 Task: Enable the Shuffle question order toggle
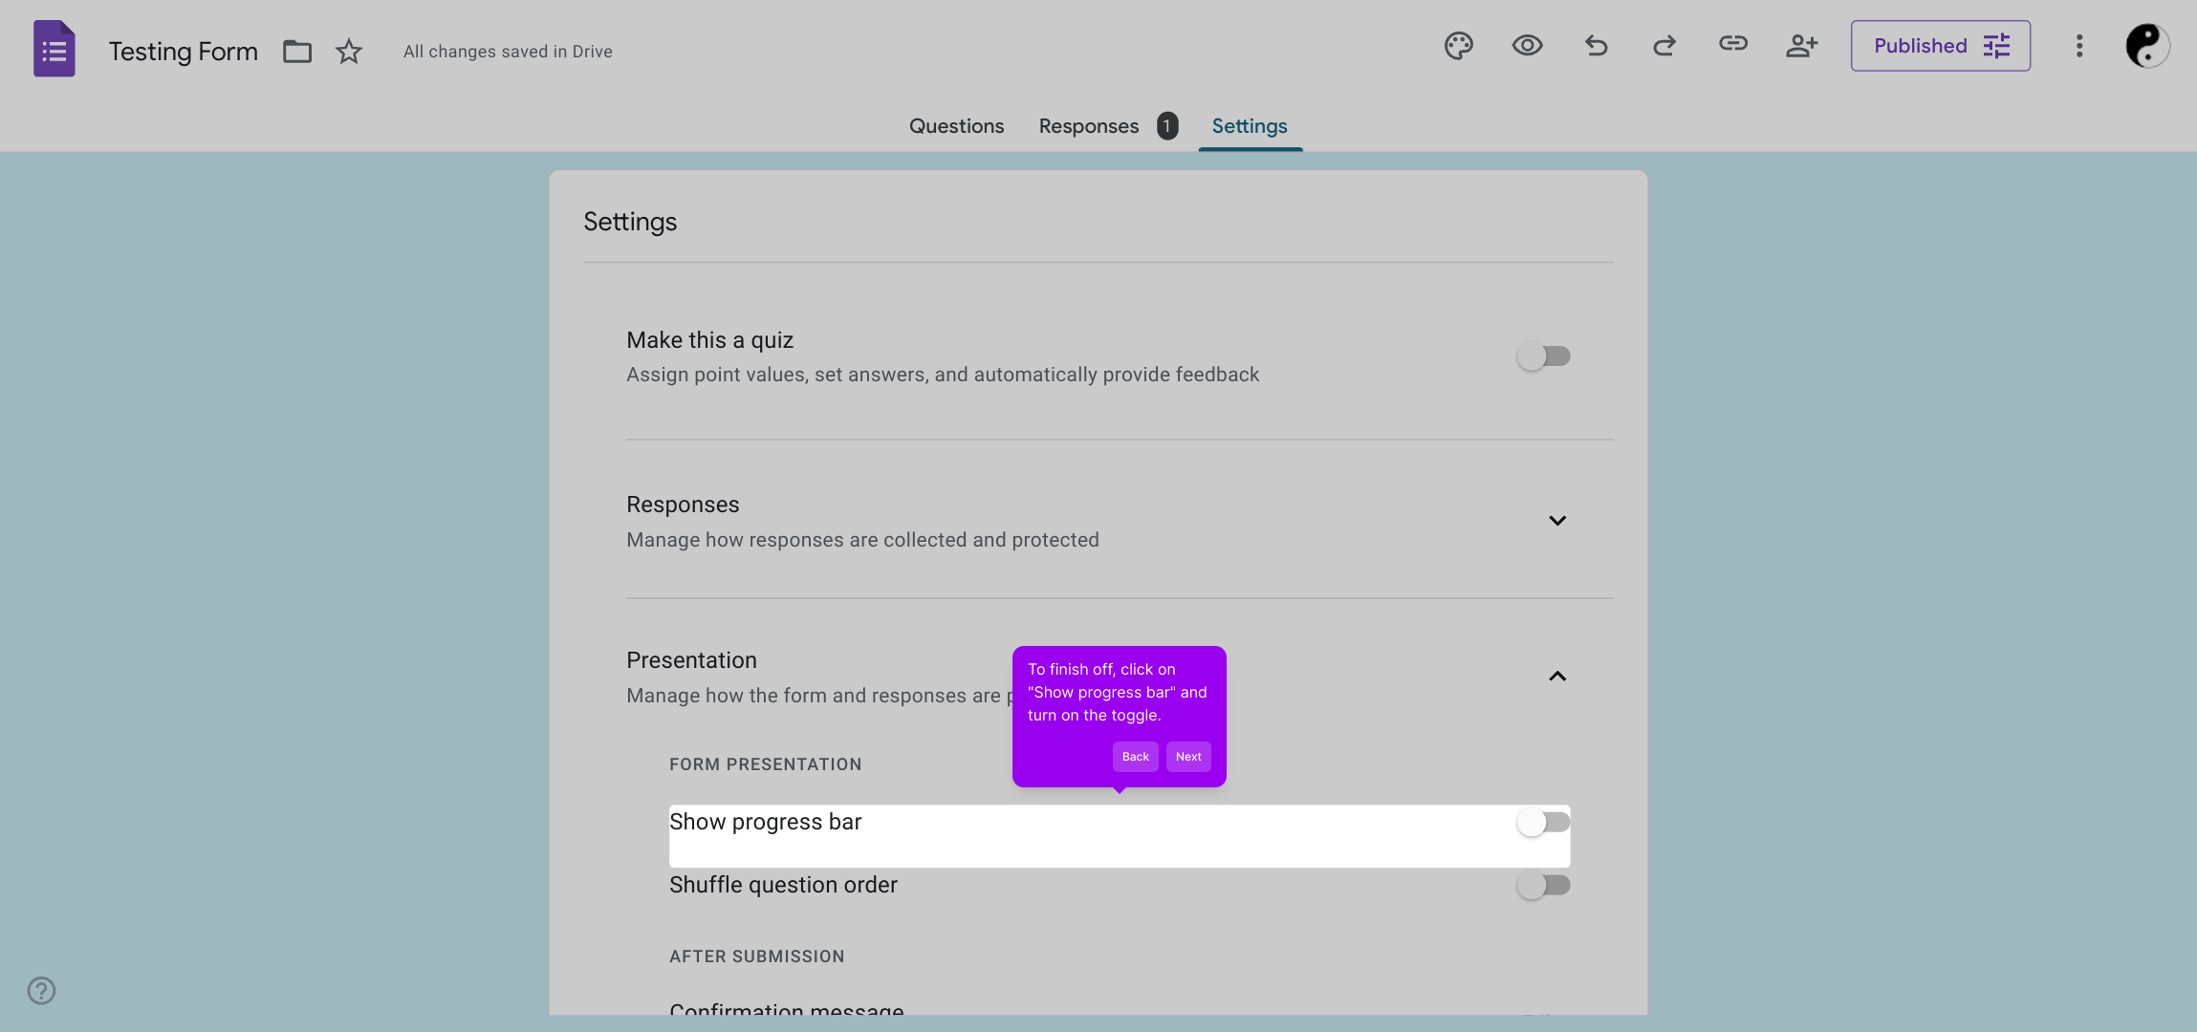[x=1543, y=886]
